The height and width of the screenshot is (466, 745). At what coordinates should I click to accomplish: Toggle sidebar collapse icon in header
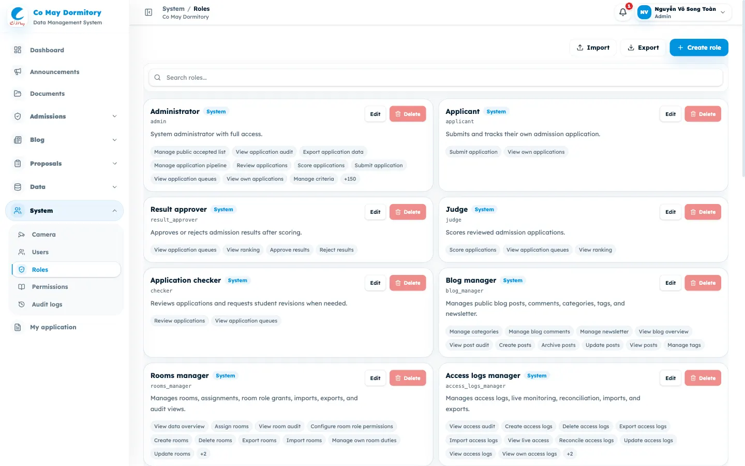pyautogui.click(x=148, y=12)
